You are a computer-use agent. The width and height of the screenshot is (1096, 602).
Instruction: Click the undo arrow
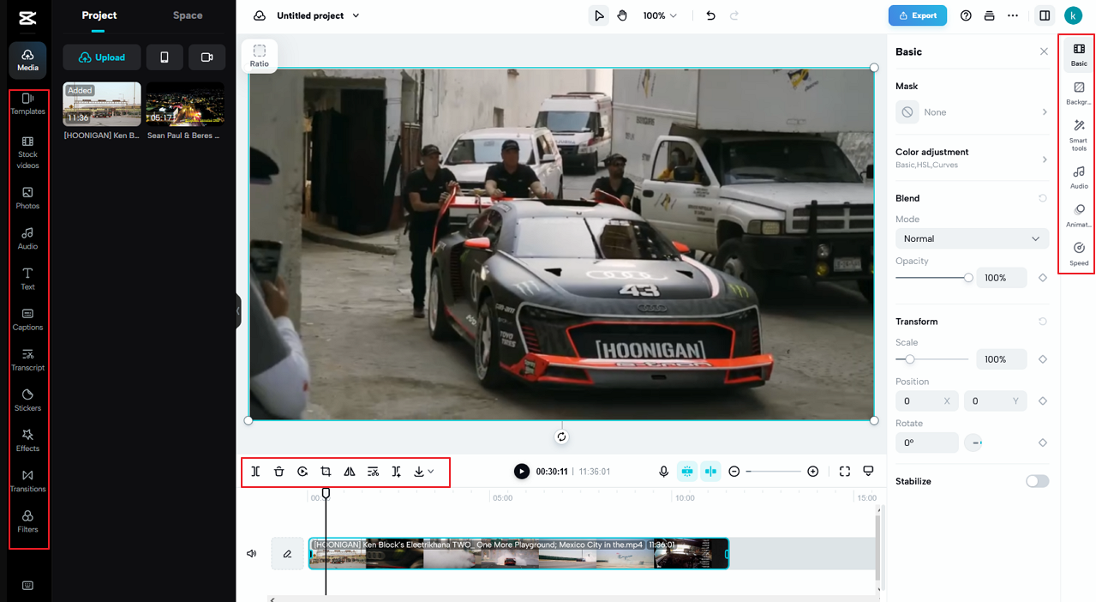710,15
